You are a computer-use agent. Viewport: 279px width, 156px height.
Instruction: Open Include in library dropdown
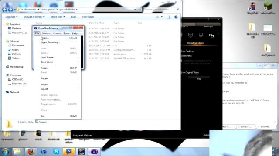point(34,17)
